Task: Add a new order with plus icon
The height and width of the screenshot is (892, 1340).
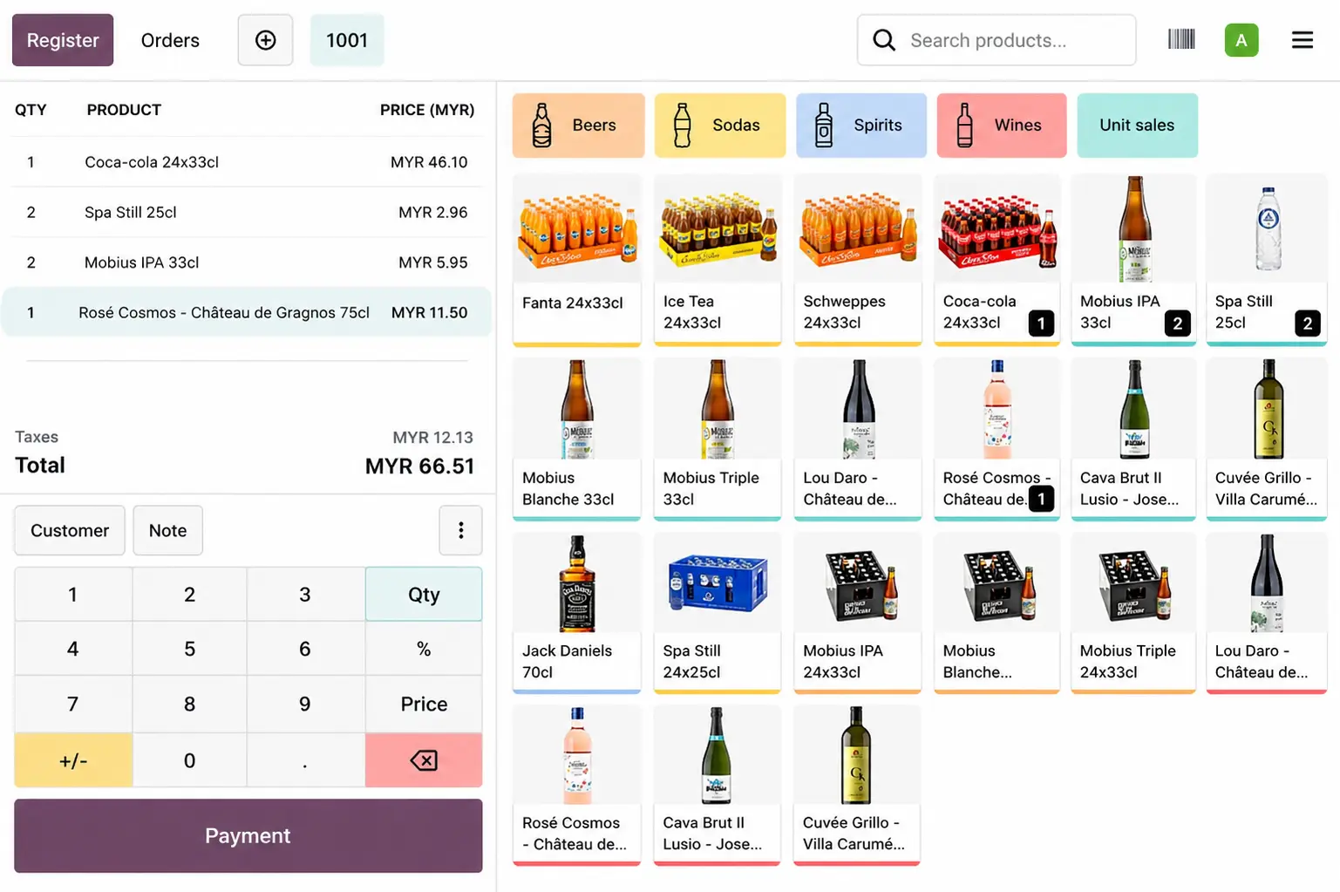Action: coord(265,40)
